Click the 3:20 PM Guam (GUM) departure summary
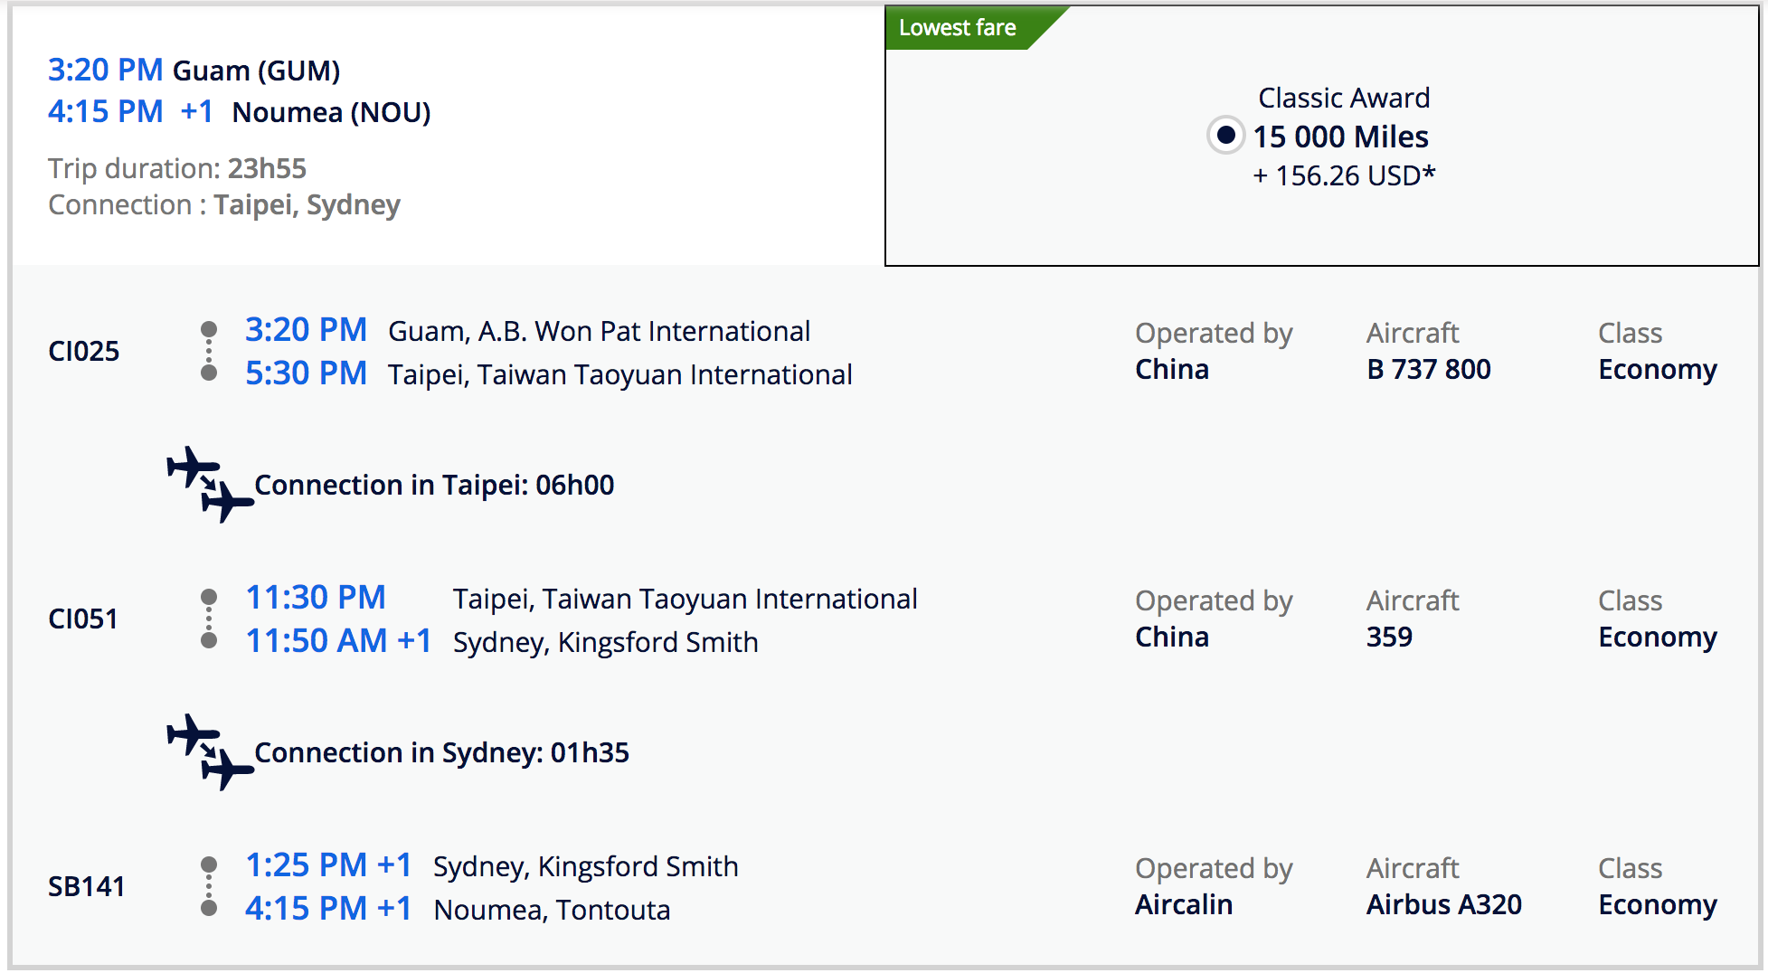This screenshot has height=973, width=1768. click(194, 70)
